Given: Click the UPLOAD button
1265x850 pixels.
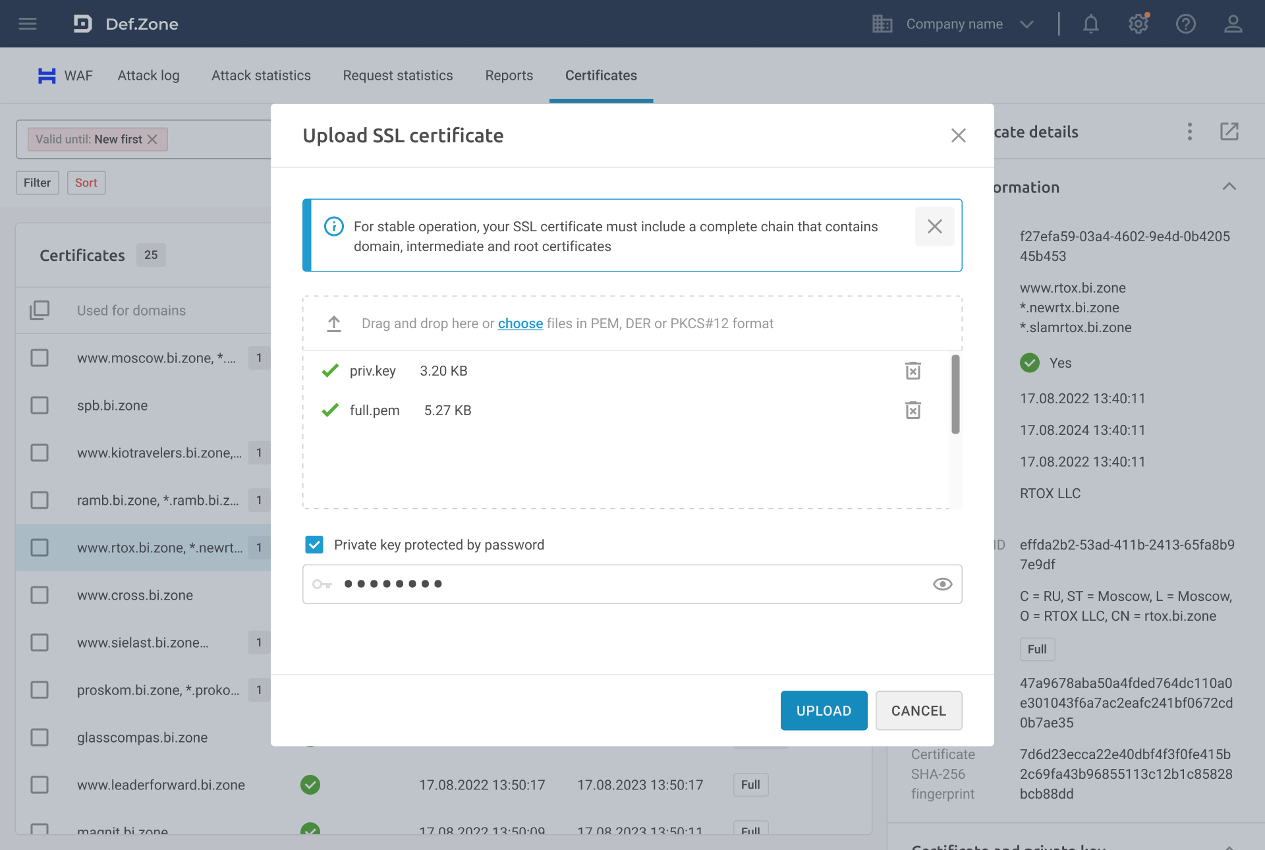Looking at the screenshot, I should (824, 711).
